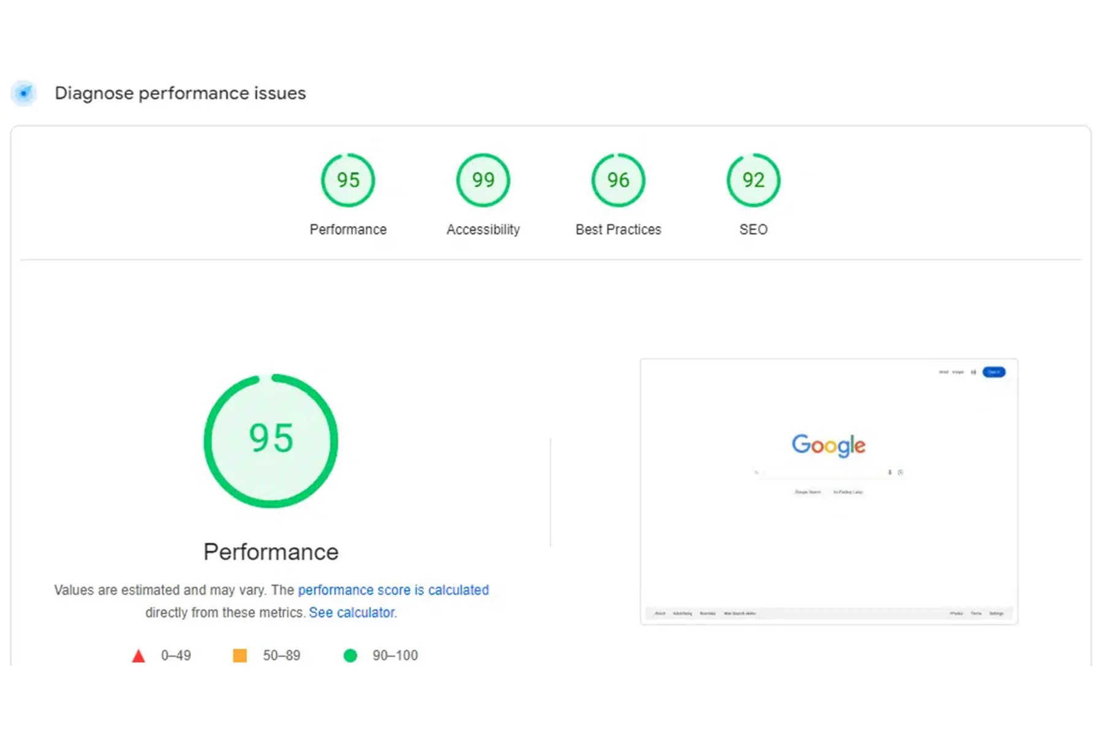The image size is (1103, 735).
Task: Open the 'See calculator' link
Action: (x=352, y=612)
